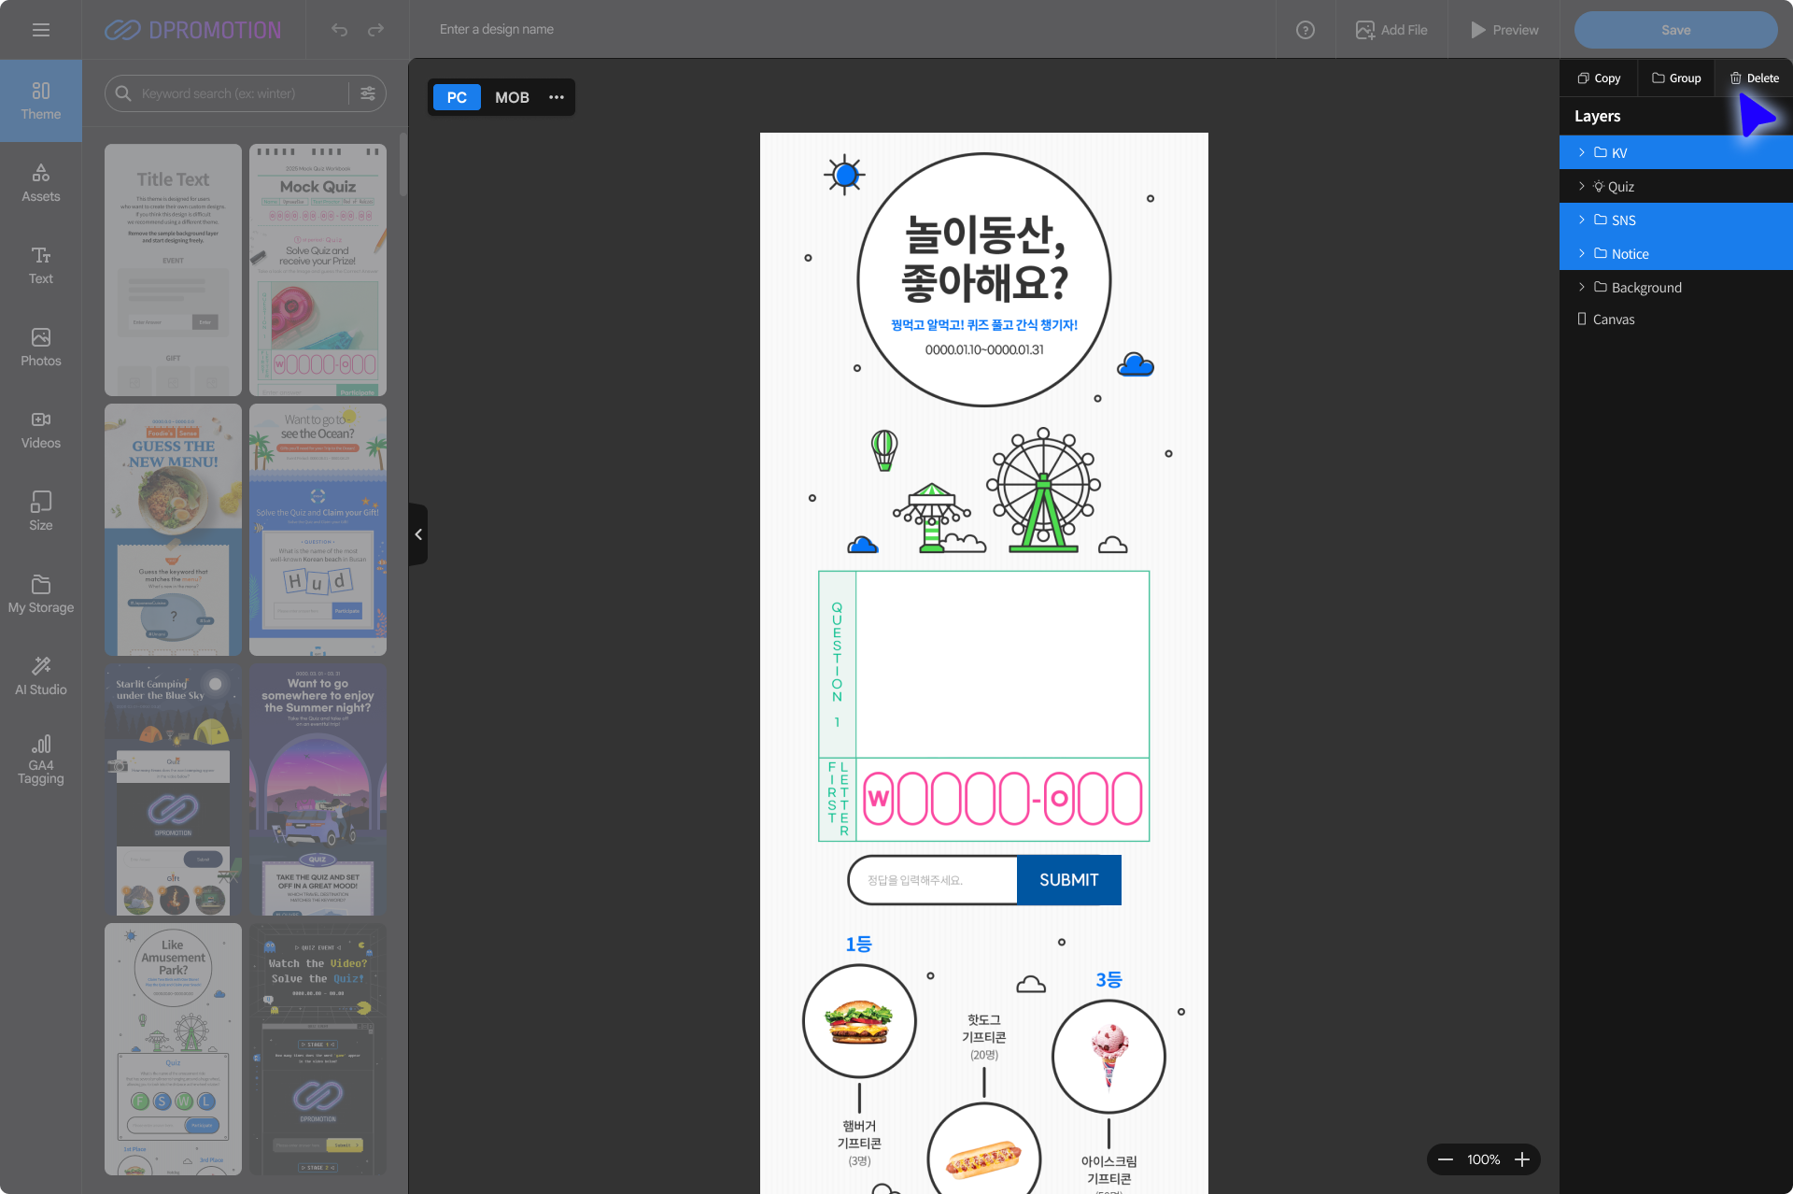The height and width of the screenshot is (1194, 1793).
Task: Open the hamburger main menu
Action: [40, 30]
